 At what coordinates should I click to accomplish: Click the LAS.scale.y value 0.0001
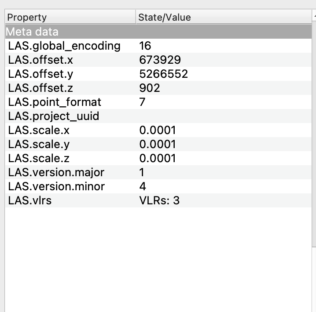click(157, 144)
